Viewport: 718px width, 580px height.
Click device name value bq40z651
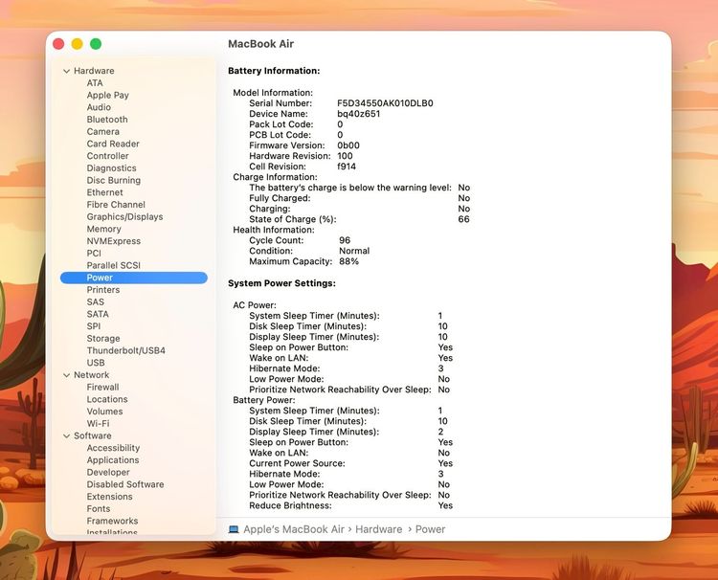coord(359,114)
